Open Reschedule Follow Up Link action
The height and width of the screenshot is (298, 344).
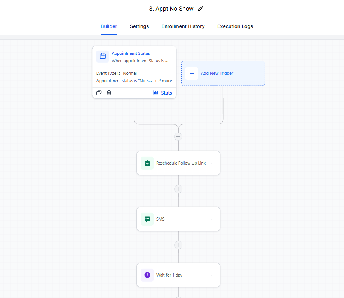[178, 163]
